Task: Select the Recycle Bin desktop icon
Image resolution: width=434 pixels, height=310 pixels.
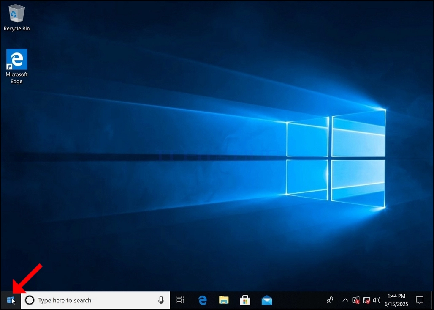Action: pos(16,18)
